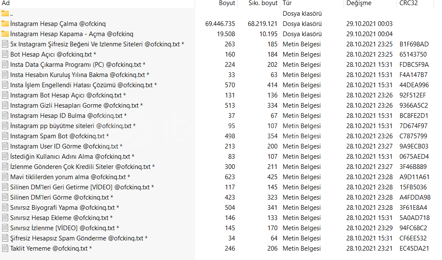Click the Instagram Spam Bot file icon

coord(5,136)
